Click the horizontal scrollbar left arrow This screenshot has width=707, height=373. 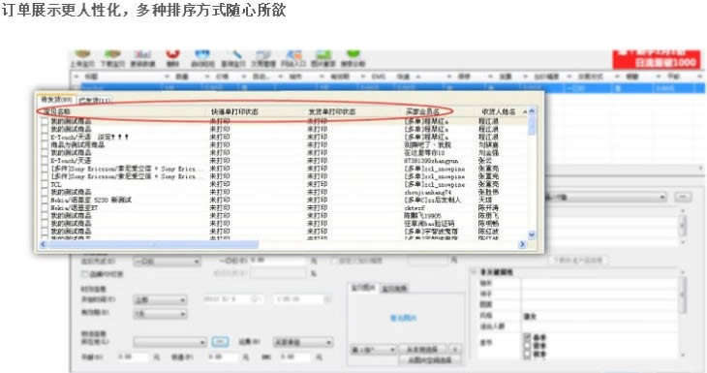click(44, 244)
